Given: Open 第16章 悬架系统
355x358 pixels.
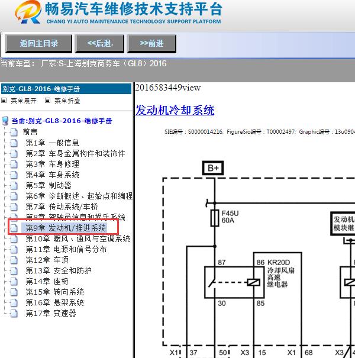Looking at the screenshot, I should click(54, 302).
